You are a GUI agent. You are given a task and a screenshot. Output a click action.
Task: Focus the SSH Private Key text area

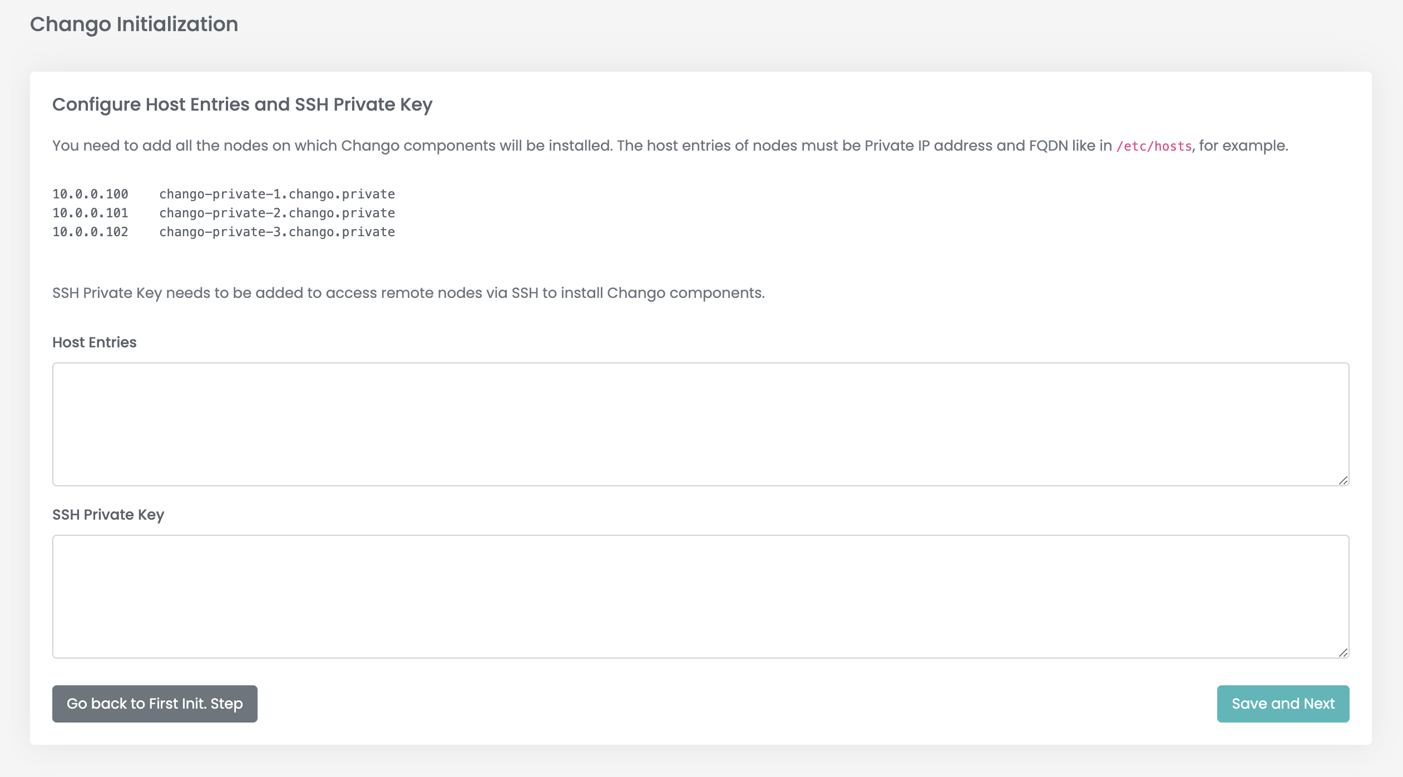[x=701, y=597]
